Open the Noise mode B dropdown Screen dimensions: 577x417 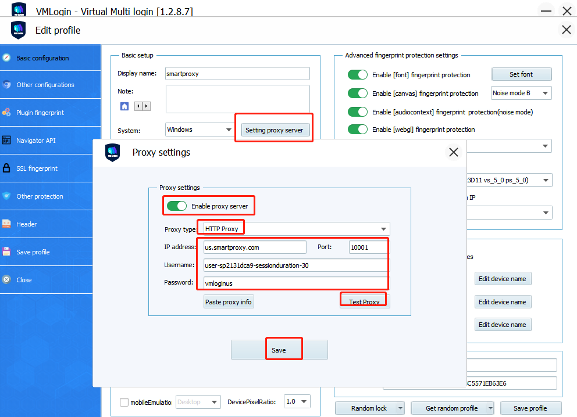[521, 93]
